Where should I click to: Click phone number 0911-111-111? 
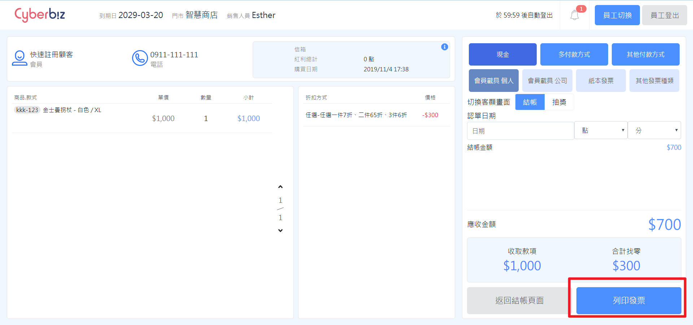coord(174,55)
